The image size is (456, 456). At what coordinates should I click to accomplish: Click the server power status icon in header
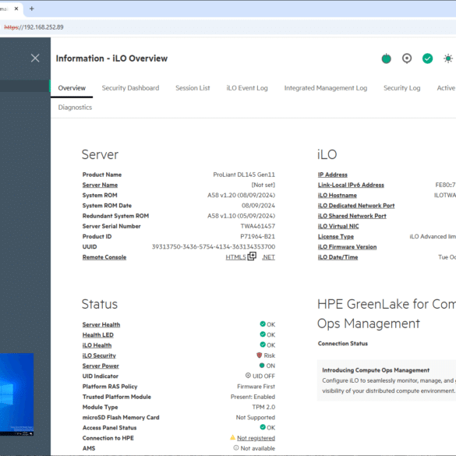click(386, 58)
